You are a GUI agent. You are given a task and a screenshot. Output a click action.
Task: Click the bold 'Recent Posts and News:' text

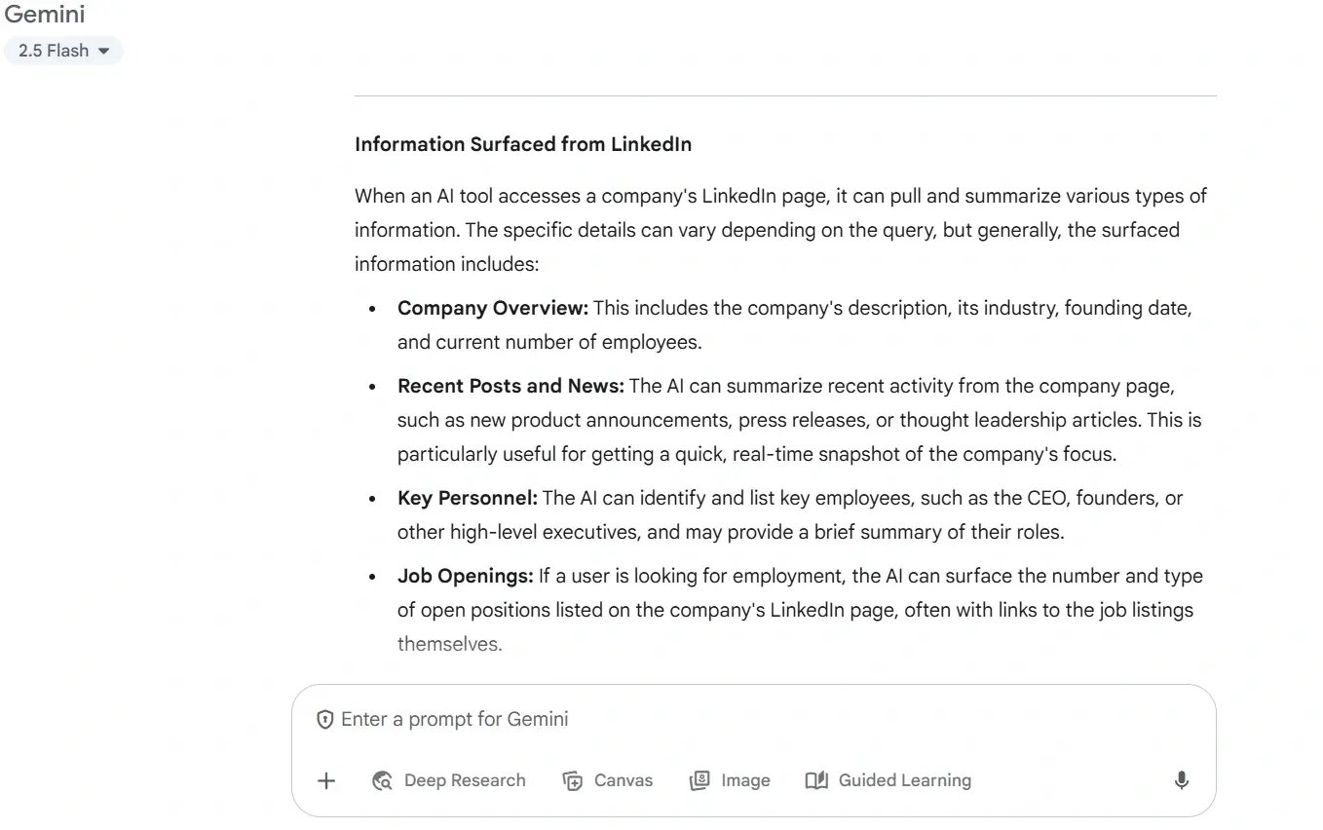510,386
